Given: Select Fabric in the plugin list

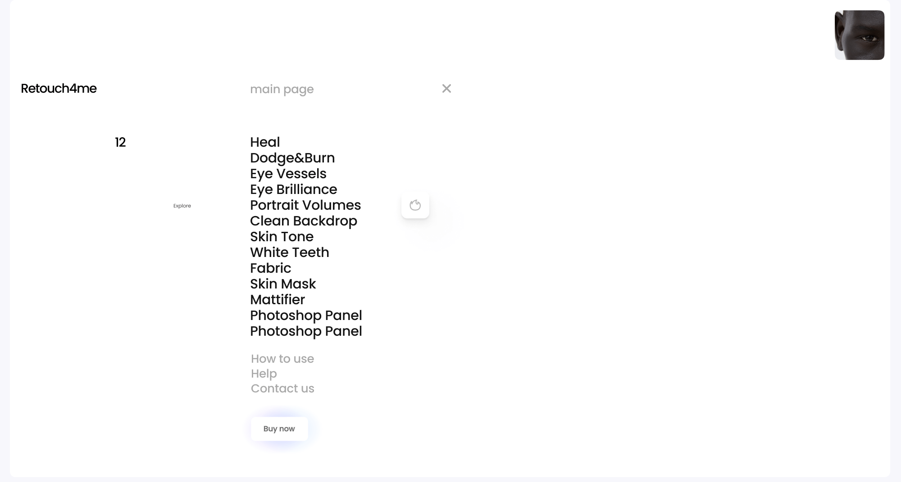Looking at the screenshot, I should (x=270, y=268).
